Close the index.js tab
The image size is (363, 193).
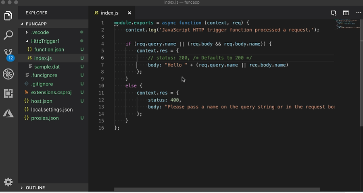tap(129, 13)
